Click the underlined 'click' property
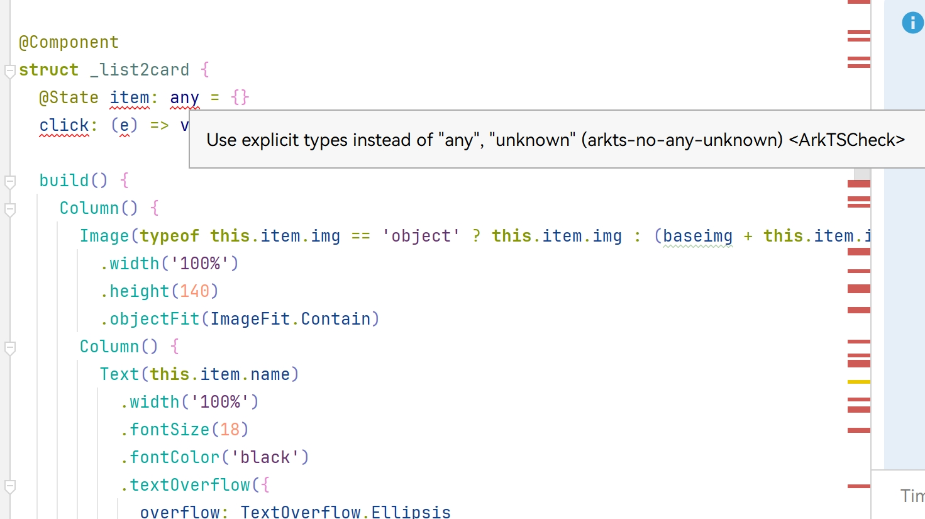Viewport: 925px width, 519px height. pos(64,125)
